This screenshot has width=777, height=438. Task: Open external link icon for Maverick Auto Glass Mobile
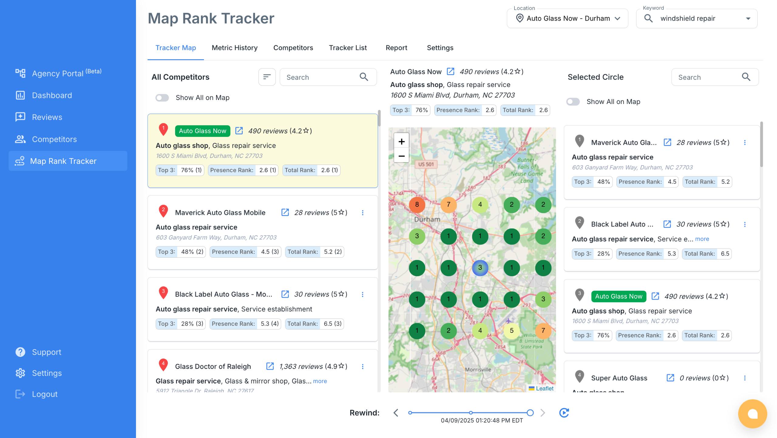285,212
